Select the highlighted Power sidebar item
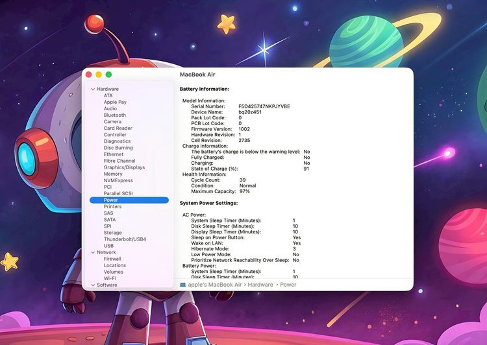The width and height of the screenshot is (487, 345). point(111,200)
